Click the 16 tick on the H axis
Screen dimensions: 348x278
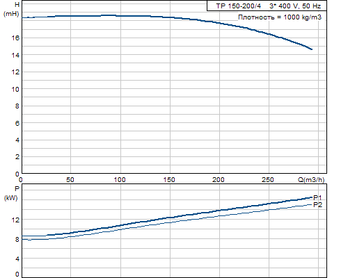click(15, 38)
